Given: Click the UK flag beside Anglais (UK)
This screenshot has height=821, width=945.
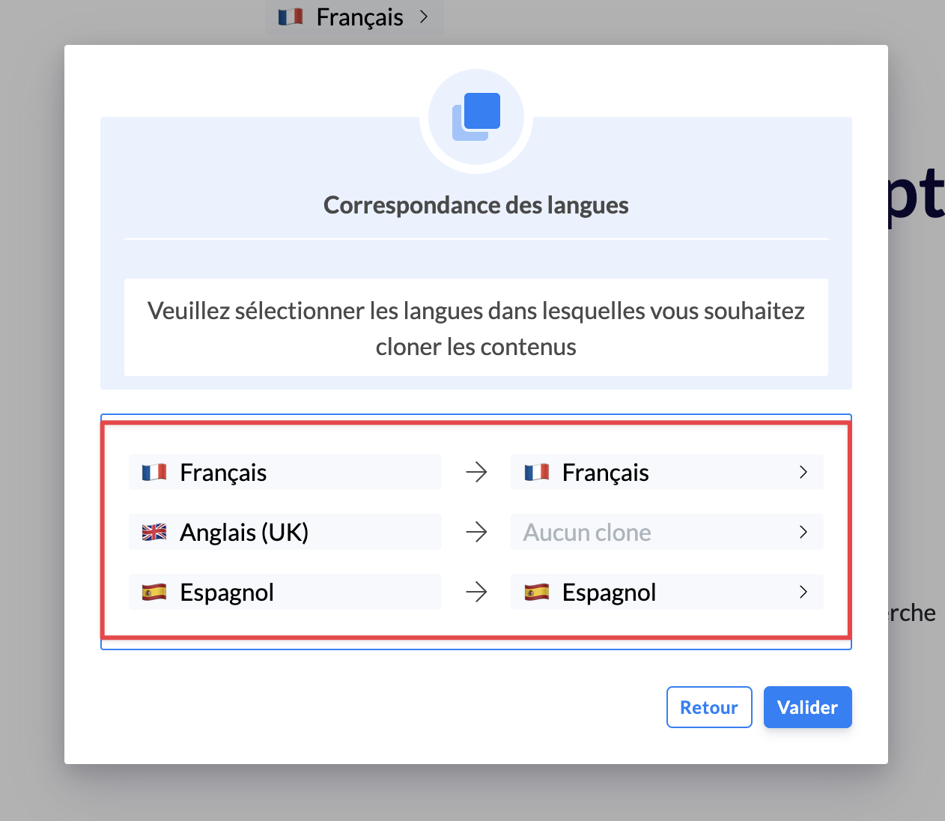Looking at the screenshot, I should tap(154, 533).
